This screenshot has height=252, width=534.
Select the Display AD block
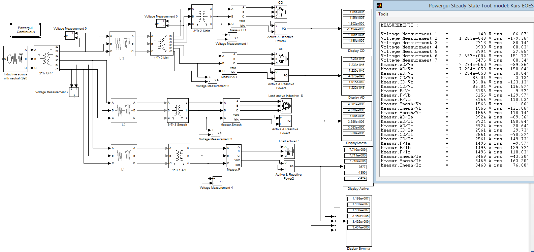[356, 75]
